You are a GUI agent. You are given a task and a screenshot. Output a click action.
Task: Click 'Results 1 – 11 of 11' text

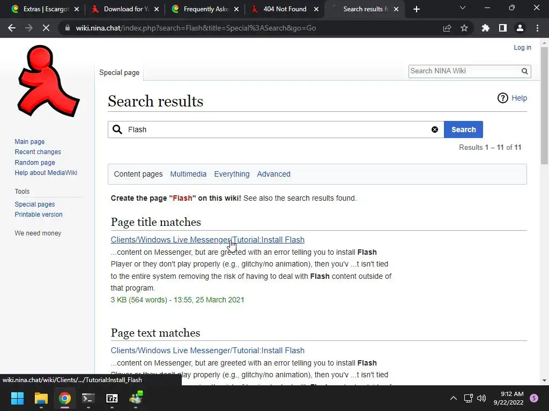[x=490, y=148]
